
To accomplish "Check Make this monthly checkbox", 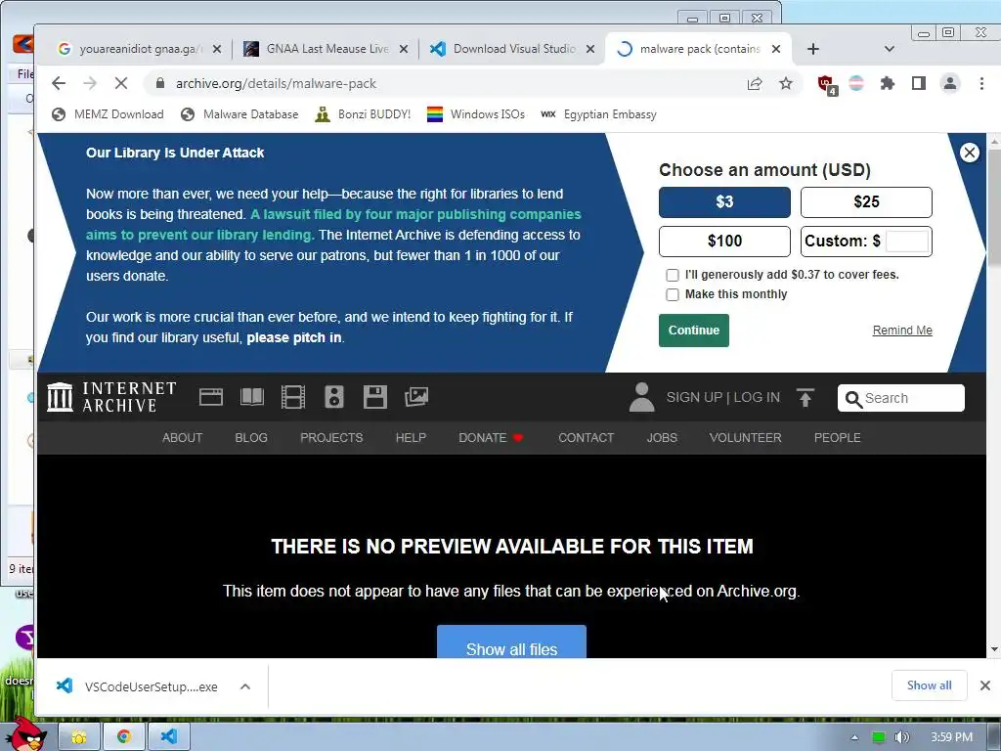I will click(x=673, y=294).
